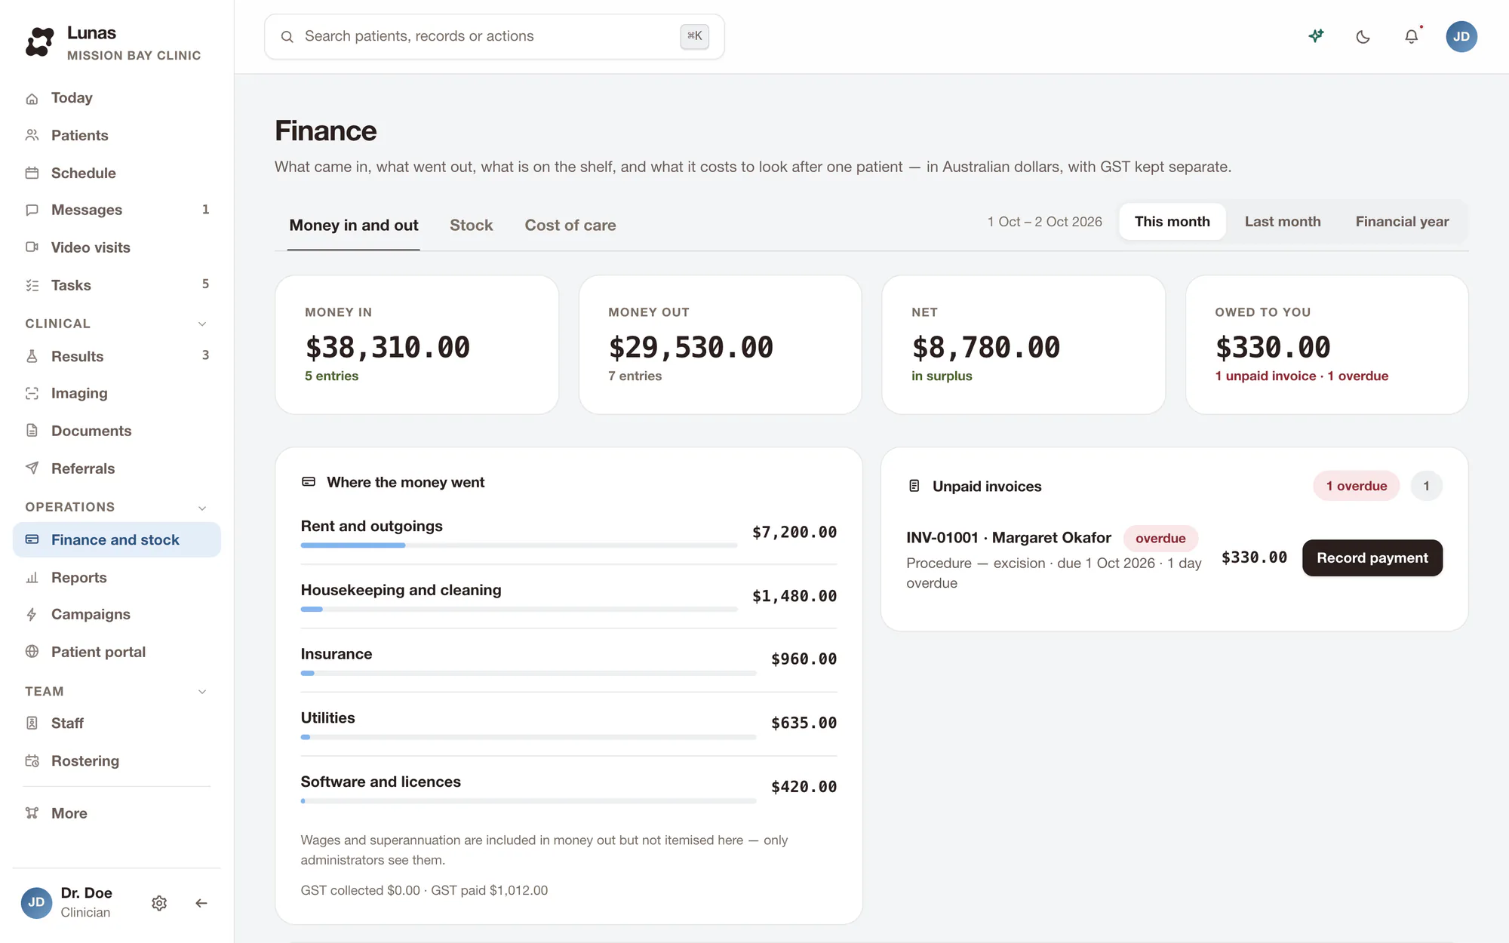Open the Dr. Doe profile name
Image resolution: width=1509 pixels, height=943 pixels.
[87, 893]
